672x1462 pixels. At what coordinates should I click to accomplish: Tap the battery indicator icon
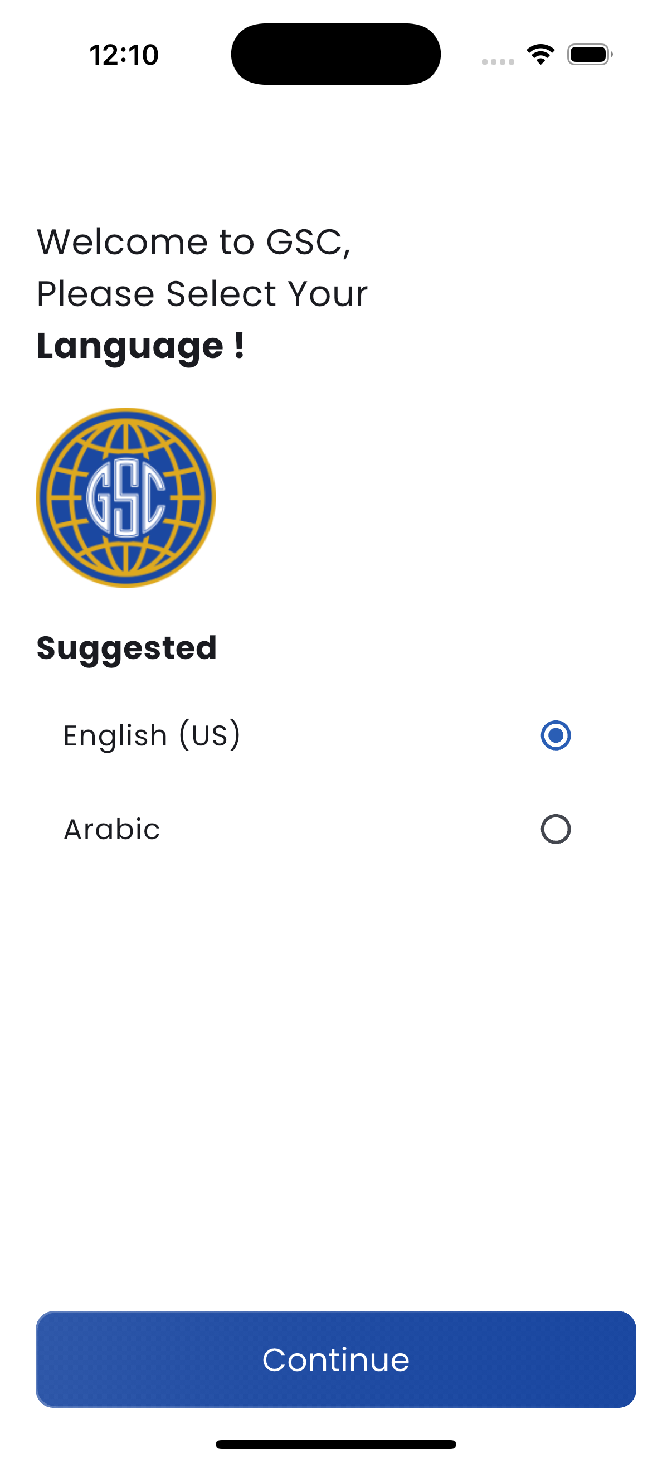[x=590, y=55]
